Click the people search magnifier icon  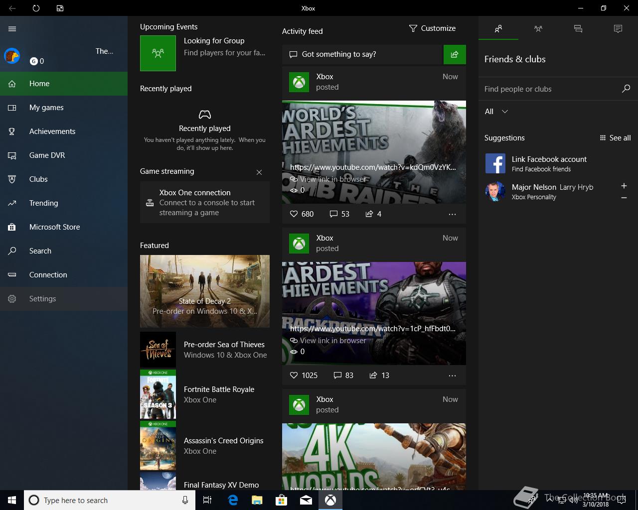tap(626, 89)
